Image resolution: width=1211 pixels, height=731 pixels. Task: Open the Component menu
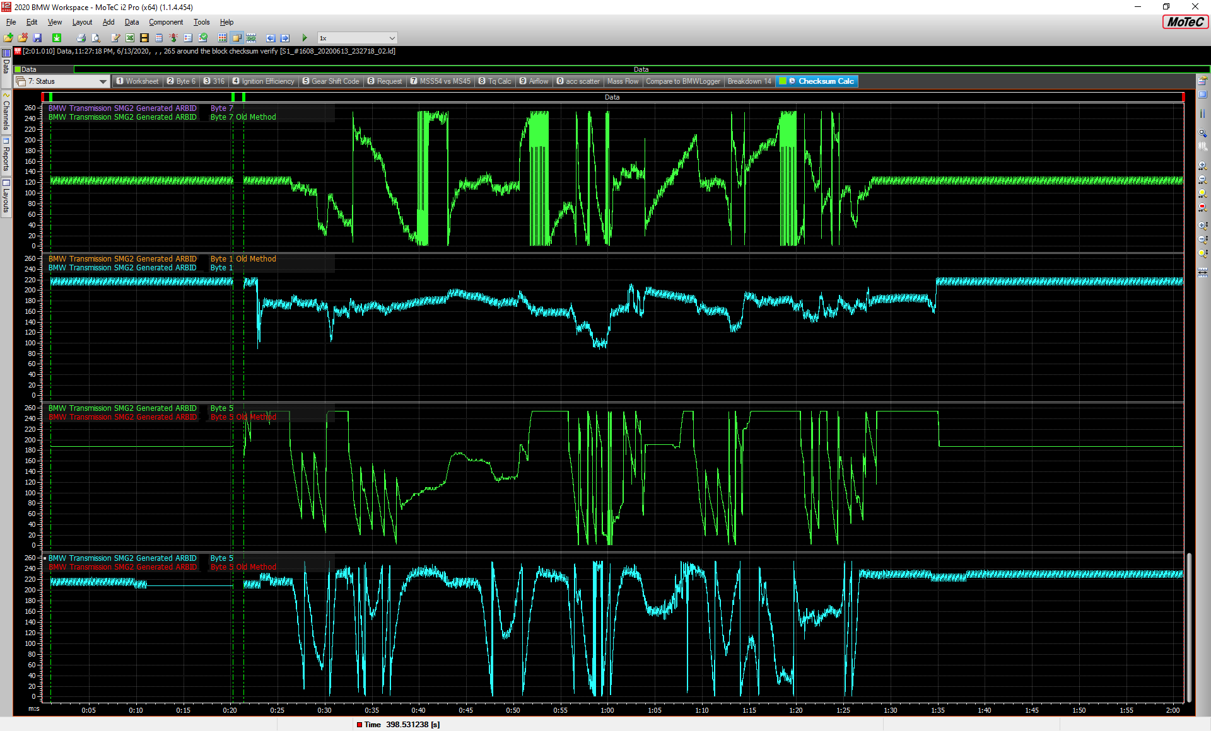(x=166, y=22)
